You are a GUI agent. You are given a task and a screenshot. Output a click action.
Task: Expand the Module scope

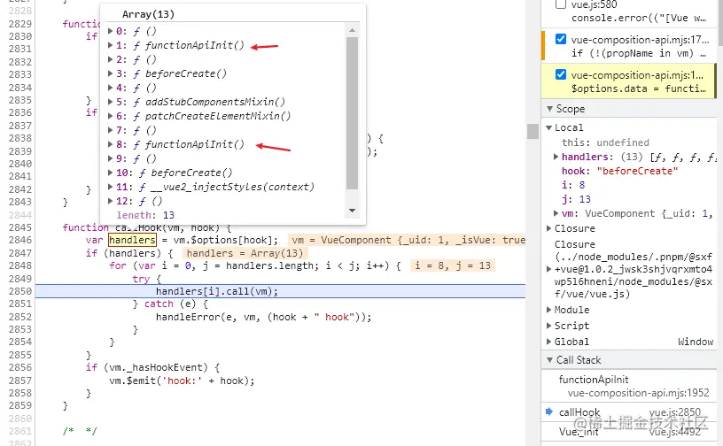coord(548,310)
